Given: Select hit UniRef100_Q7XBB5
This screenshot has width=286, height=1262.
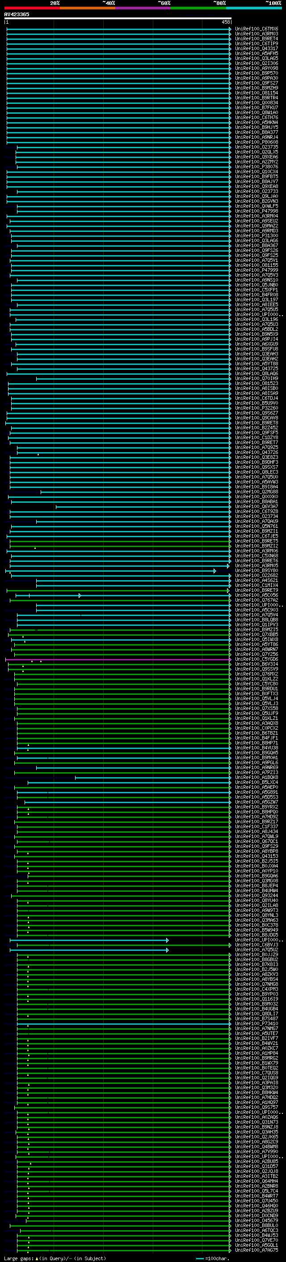Looking at the screenshot, I should coord(256,635).
